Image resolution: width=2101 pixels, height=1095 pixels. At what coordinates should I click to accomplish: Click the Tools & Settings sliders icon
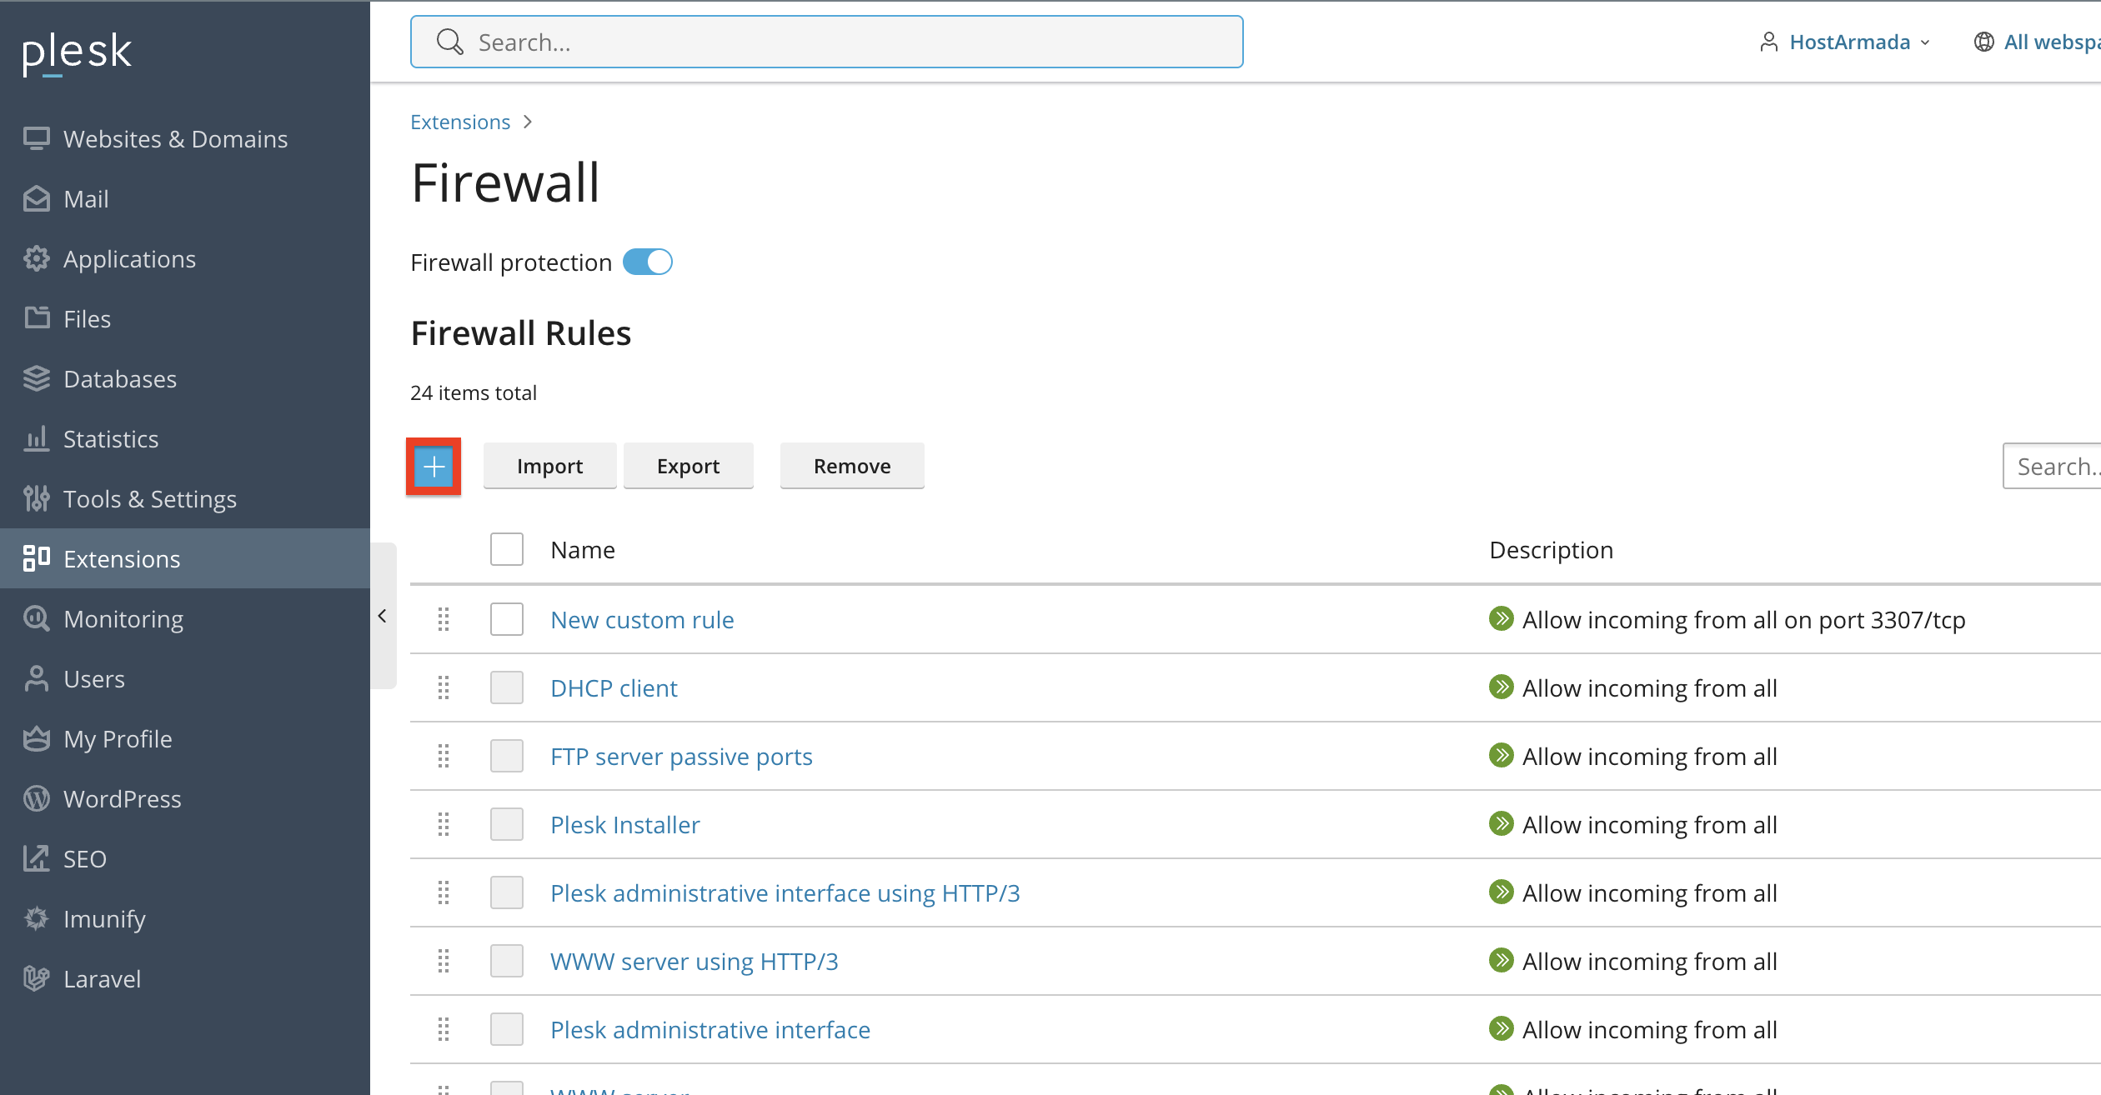36,498
